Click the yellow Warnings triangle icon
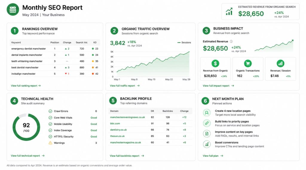 50,143
